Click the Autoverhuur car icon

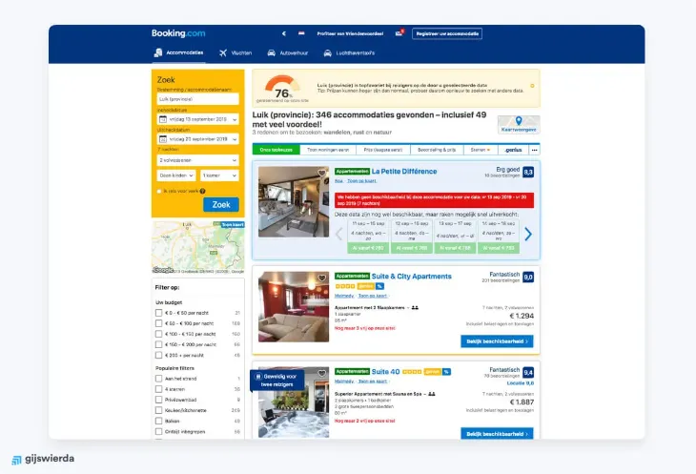click(x=271, y=52)
